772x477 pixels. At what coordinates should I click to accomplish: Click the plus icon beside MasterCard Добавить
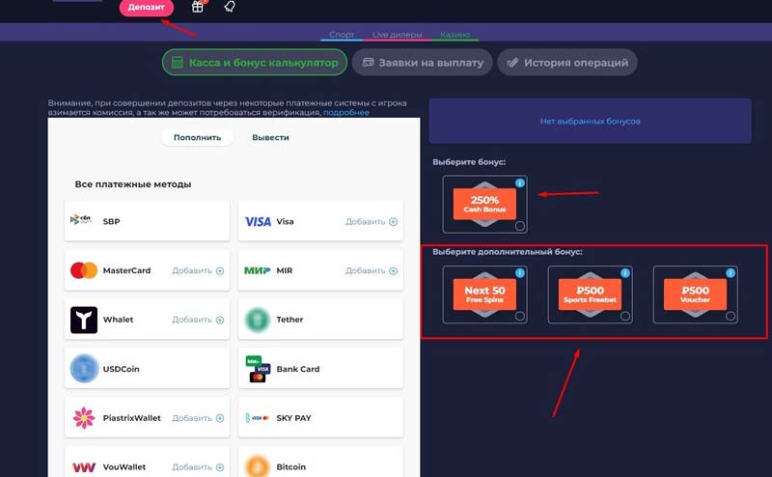point(219,271)
